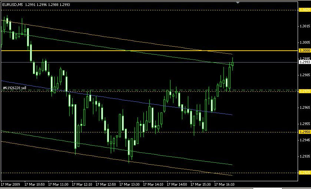Select the 1.2985 price scale value
This screenshot has height=189, width=311.
coord(305,75)
